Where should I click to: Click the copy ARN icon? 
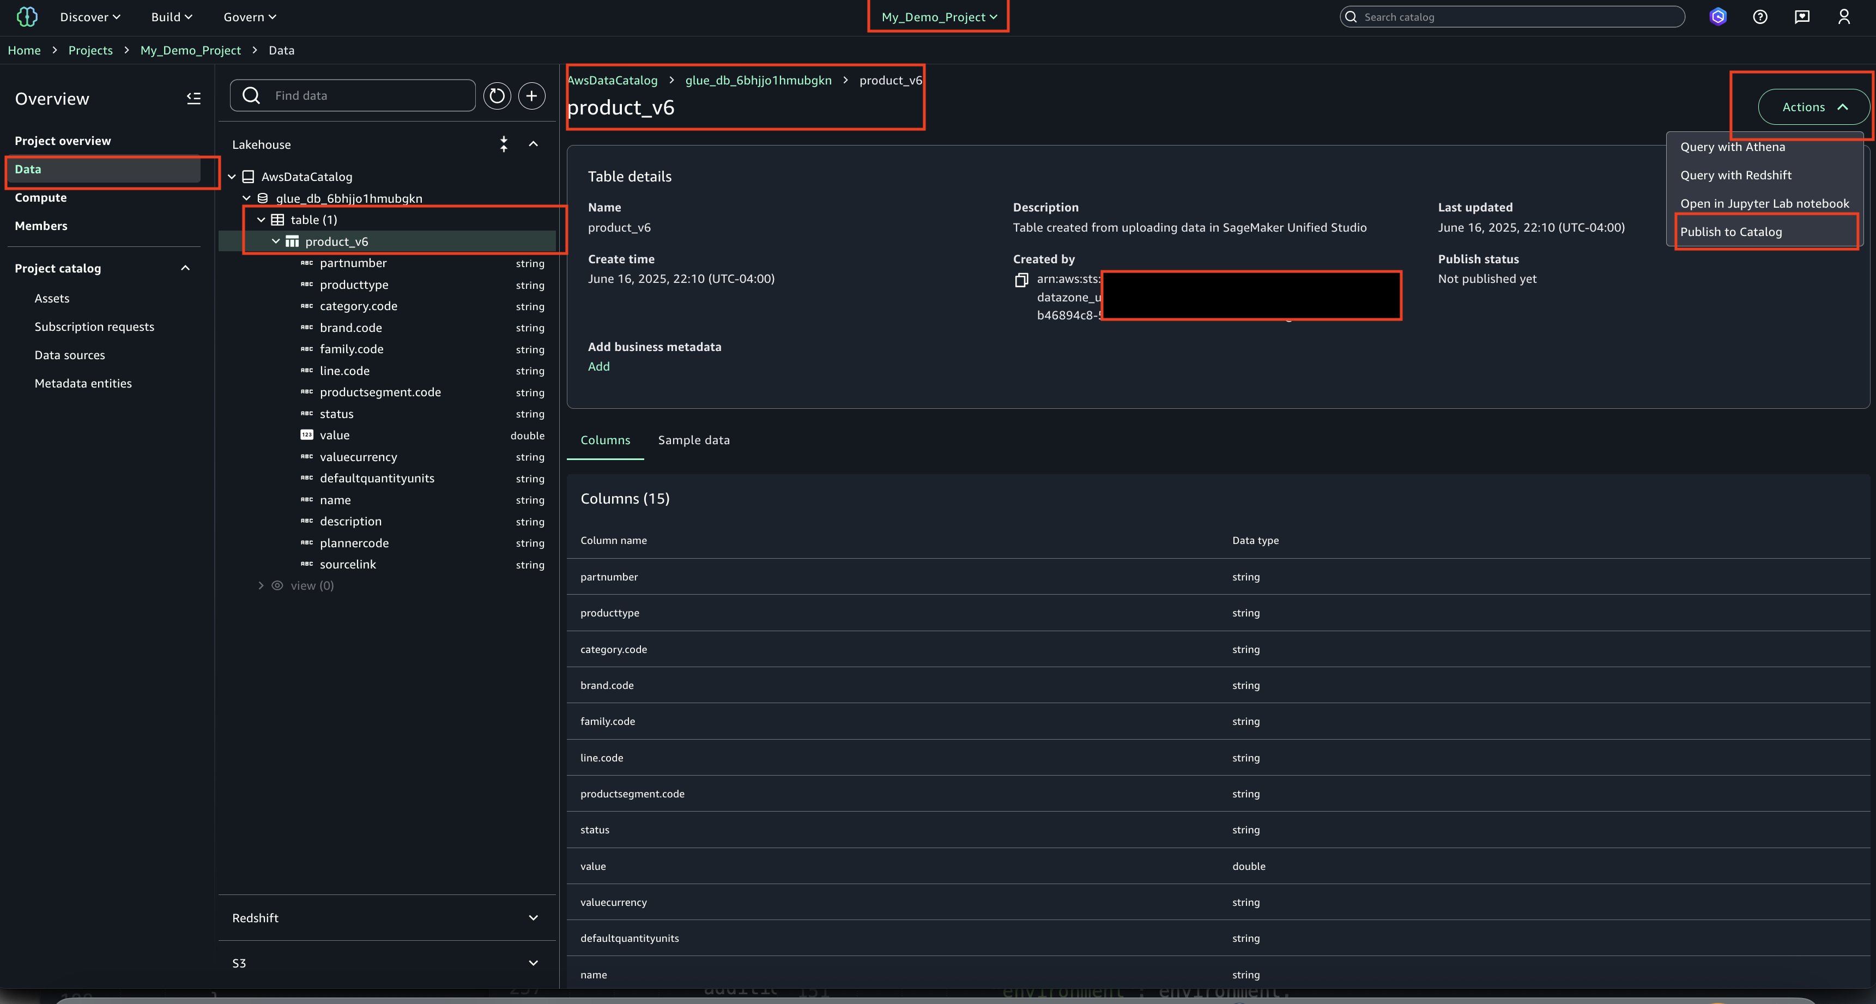click(1021, 280)
